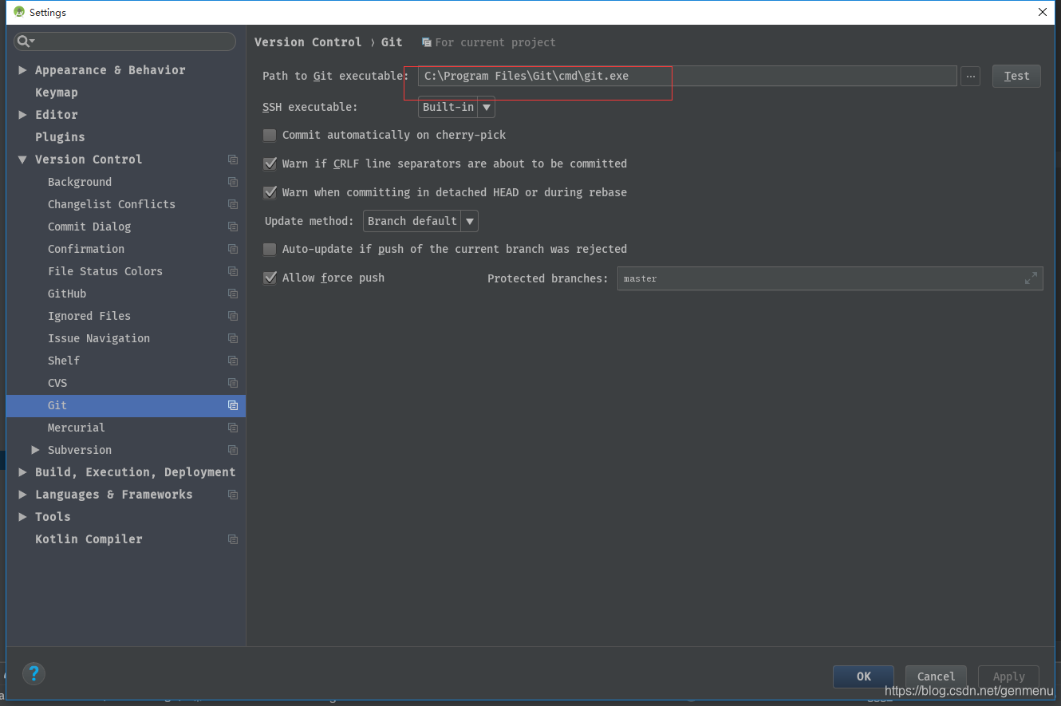Collapse the Version Control section arrow
Viewport: 1061px width, 706px height.
point(22,160)
